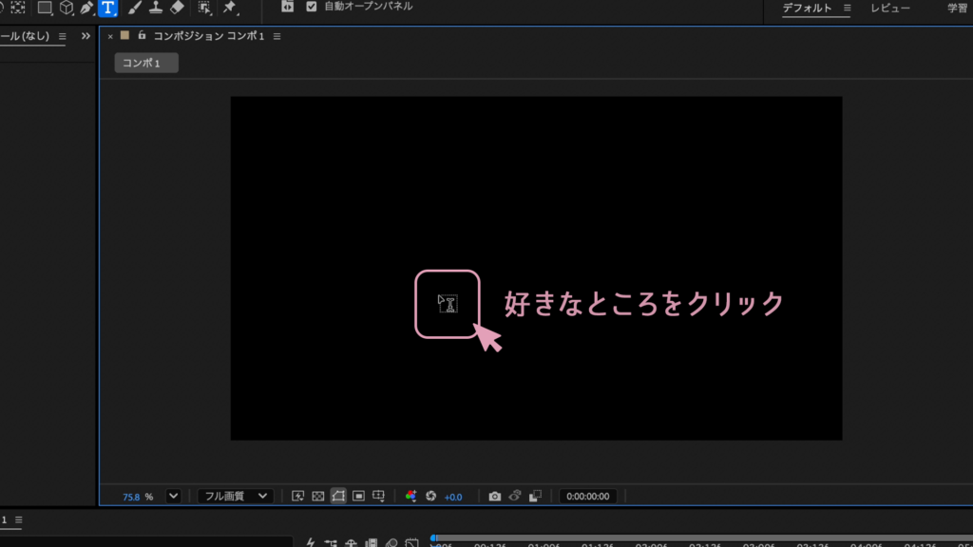Switch to the レビュー workspace
The image size is (973, 547).
coord(890,8)
